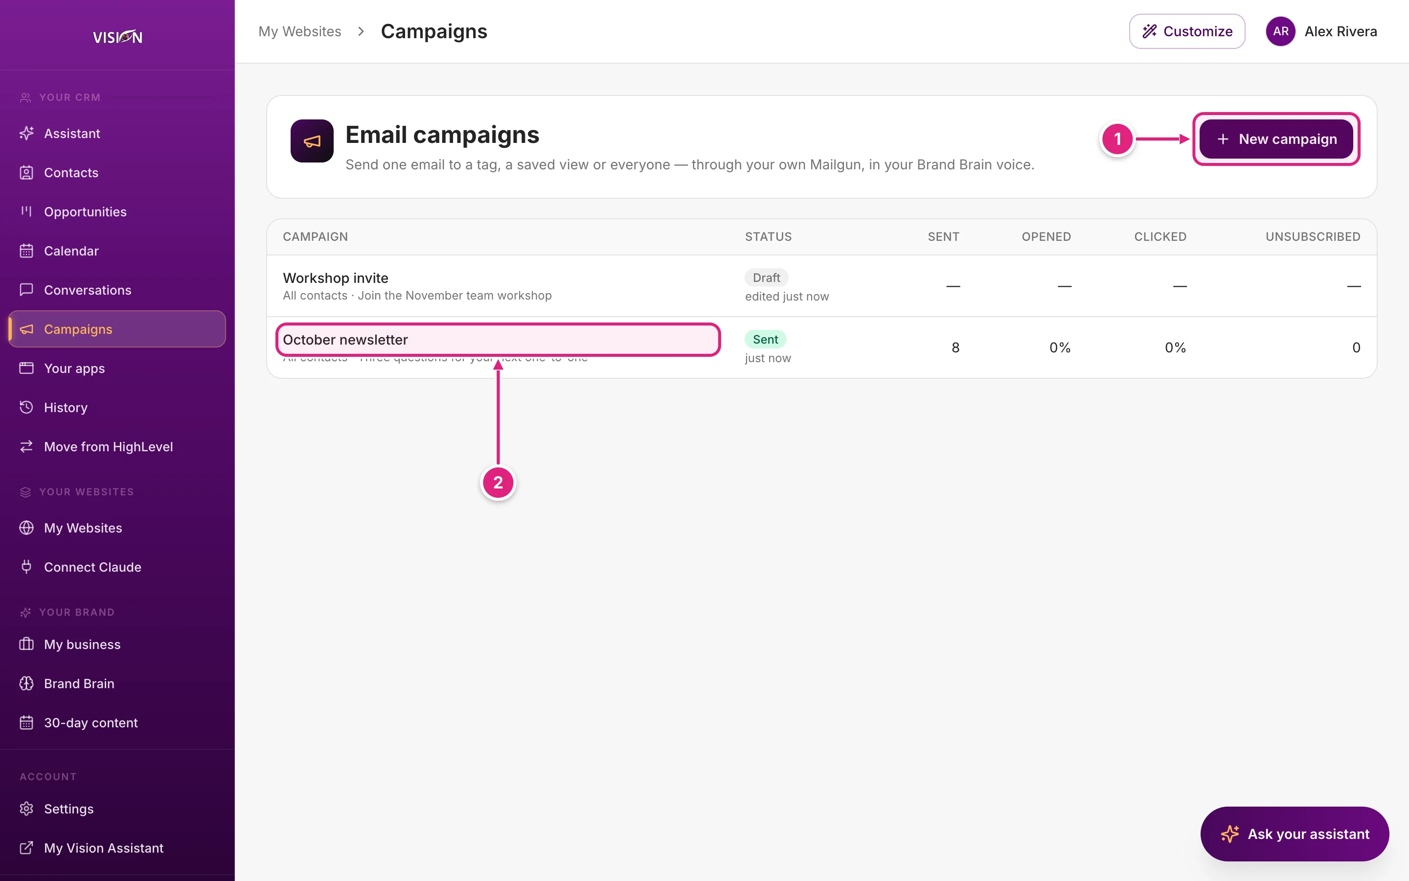Open the Assistant sparkle icon in sidebar

(26, 134)
